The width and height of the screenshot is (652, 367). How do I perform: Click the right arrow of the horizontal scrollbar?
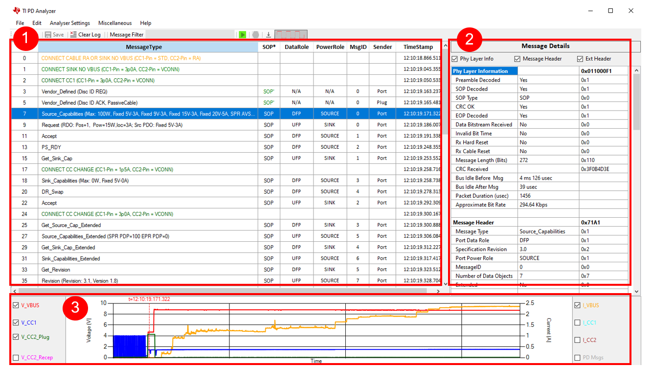tap(439, 291)
